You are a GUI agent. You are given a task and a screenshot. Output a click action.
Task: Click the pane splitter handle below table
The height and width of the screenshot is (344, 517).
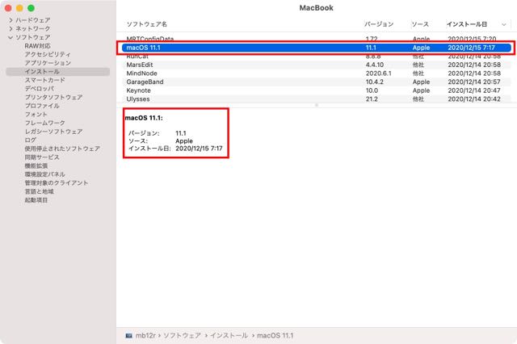317,106
